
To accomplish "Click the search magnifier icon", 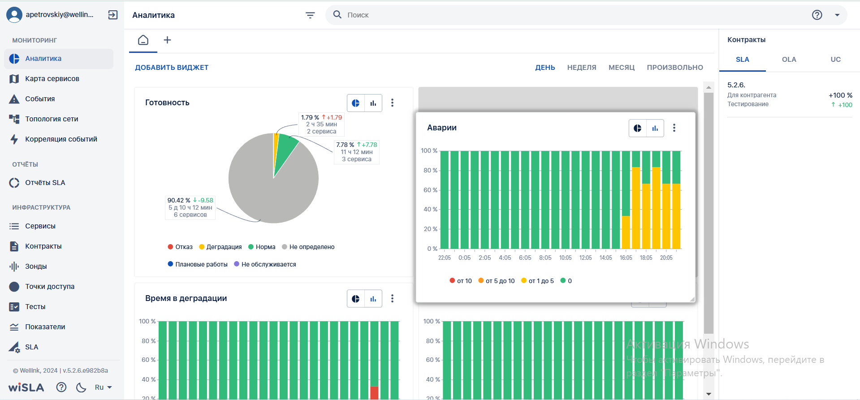I will 337,15.
